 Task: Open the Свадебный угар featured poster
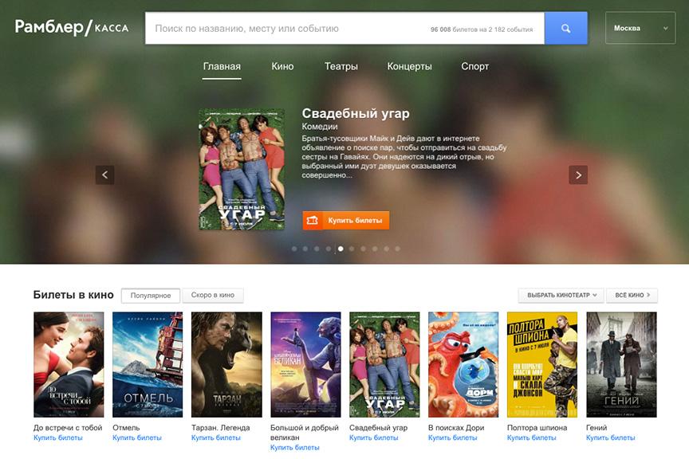242,169
